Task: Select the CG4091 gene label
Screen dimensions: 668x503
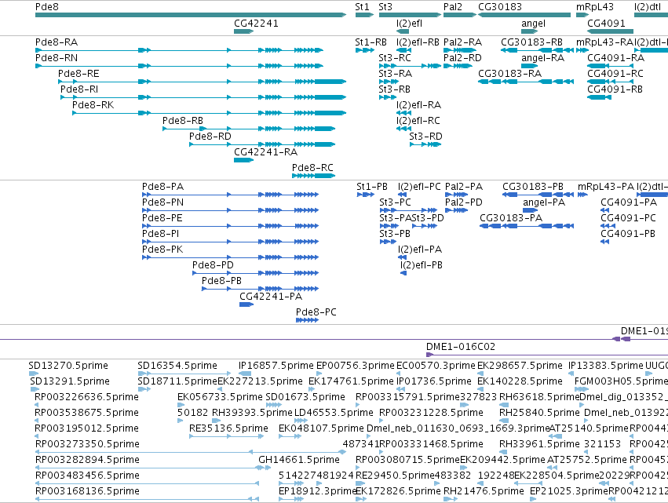Action: [606, 24]
